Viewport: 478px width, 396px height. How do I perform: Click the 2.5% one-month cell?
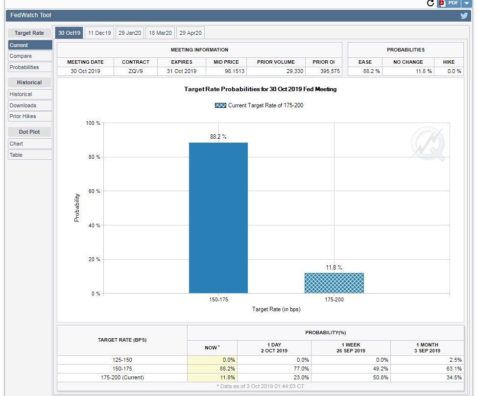point(427,360)
